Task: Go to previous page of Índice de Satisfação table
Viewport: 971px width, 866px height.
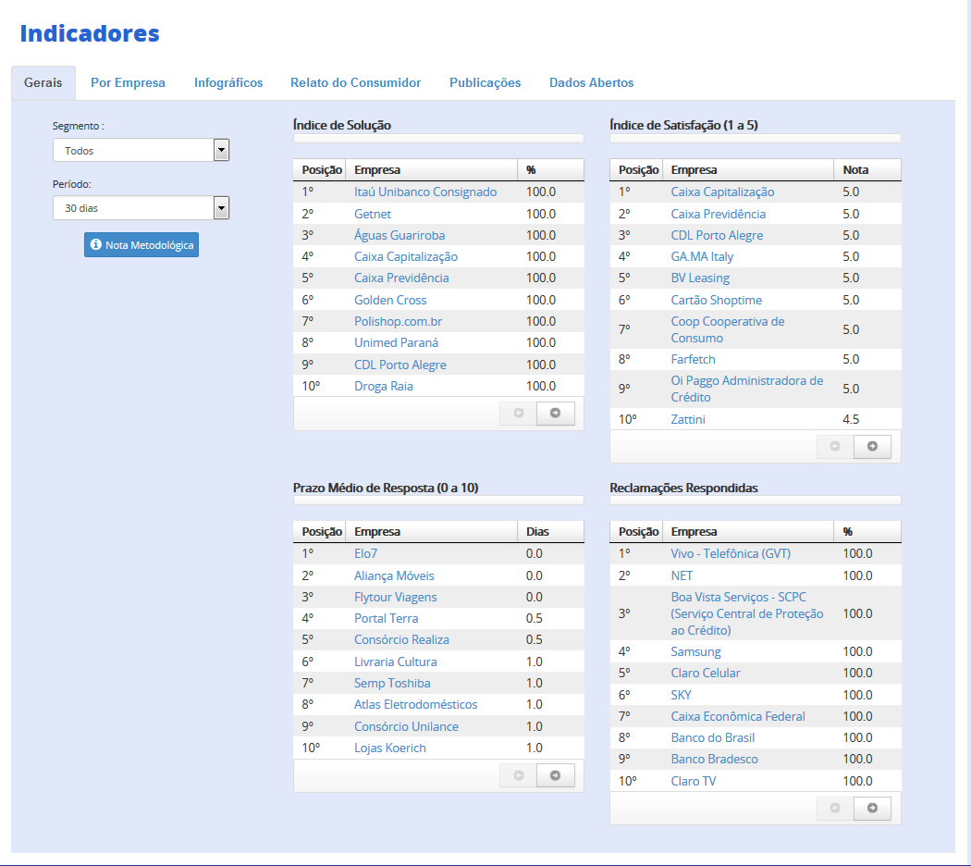Action: (x=835, y=447)
